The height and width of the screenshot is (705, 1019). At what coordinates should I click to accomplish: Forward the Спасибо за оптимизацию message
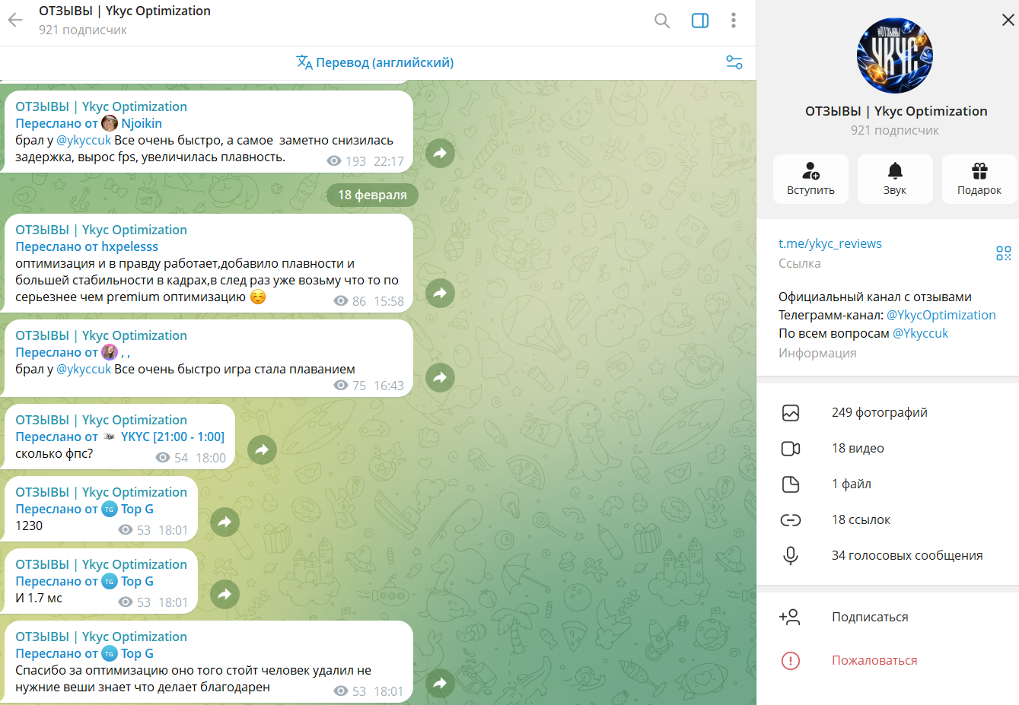click(x=440, y=683)
